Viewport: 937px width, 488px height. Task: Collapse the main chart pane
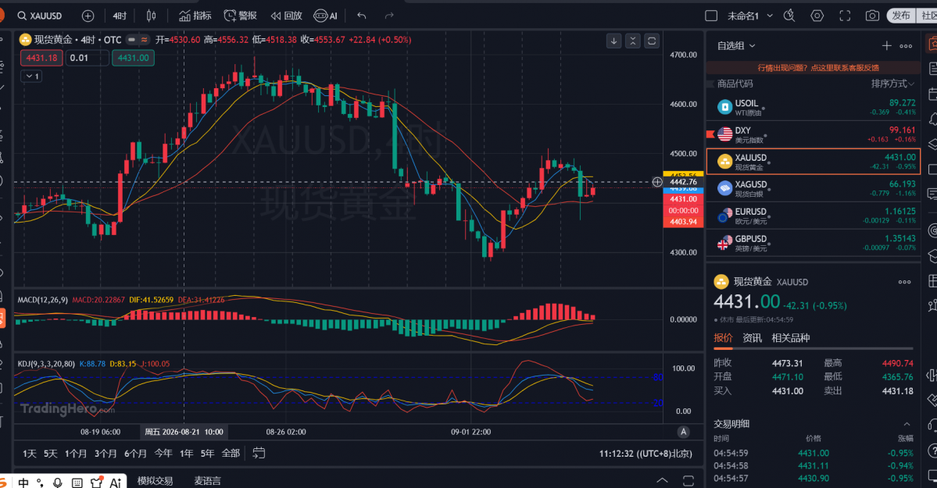pyautogui.click(x=633, y=41)
